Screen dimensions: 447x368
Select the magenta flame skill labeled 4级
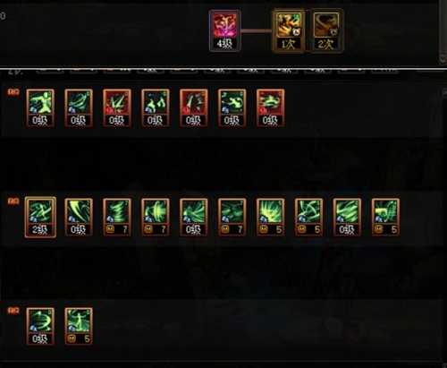224,30
